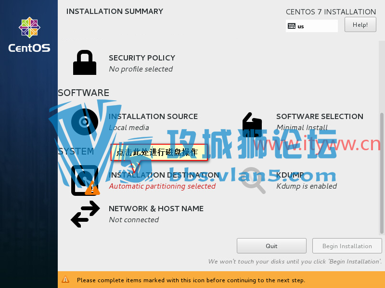Open SECURITY POLICY settings label
Screen dimensions: 385x288
pos(142,58)
